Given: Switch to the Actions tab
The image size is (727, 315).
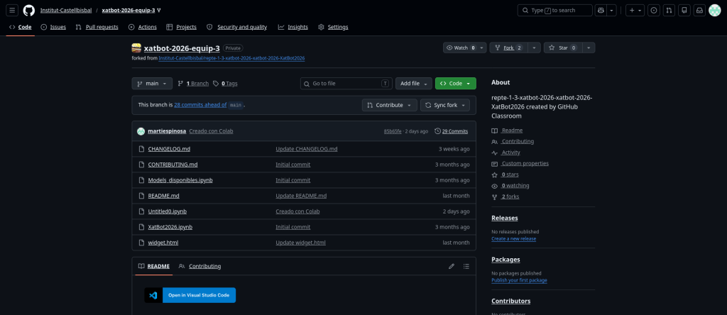Looking at the screenshot, I should (143, 27).
